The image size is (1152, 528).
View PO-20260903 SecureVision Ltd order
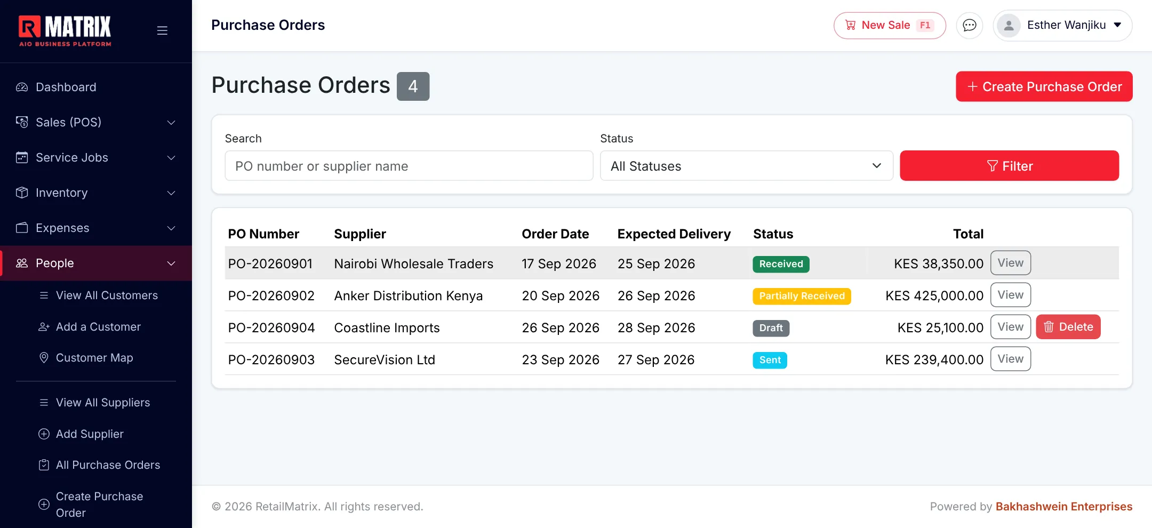pos(1010,359)
